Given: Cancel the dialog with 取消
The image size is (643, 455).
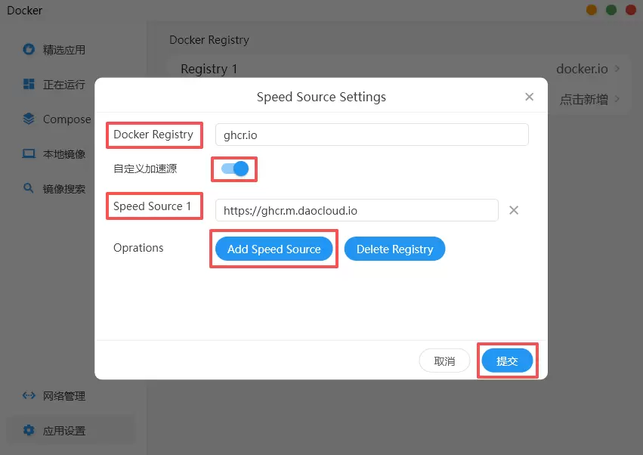Looking at the screenshot, I should [444, 361].
